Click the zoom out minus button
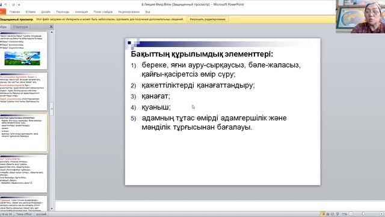 click(351, 215)
